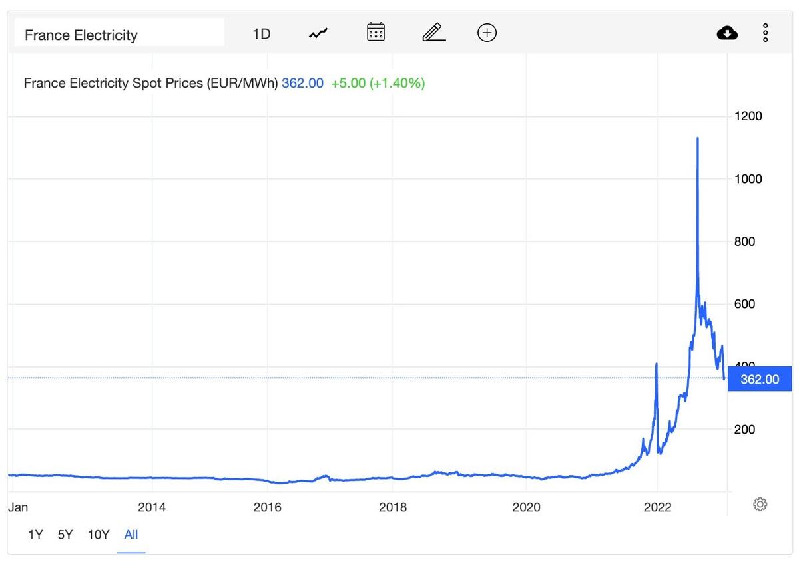Click the 2022 label on the time axis
This screenshot has height=564, width=799.
[658, 506]
